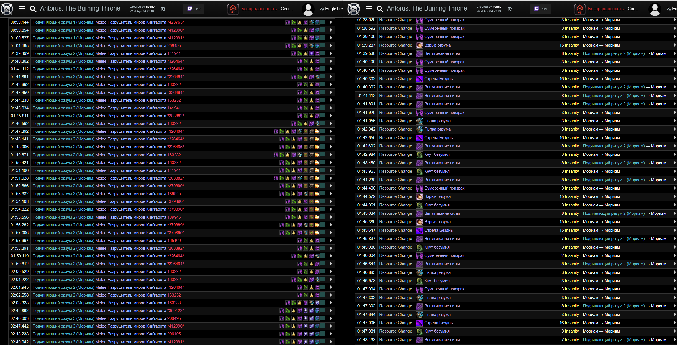
Task: Click Сумеречный призрак icon at 01:38.029 row
Action: click(419, 20)
